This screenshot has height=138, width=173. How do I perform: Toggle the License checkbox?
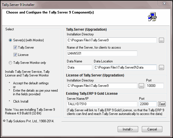(x=15, y=55)
